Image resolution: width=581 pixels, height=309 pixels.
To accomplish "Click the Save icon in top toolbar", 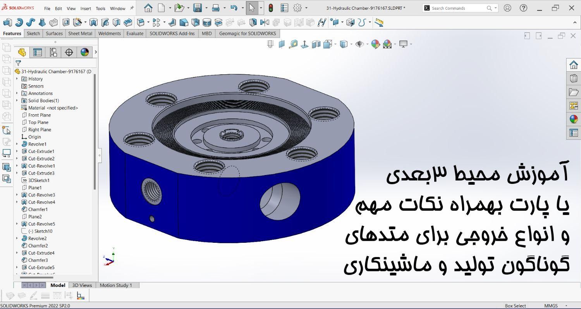I will click(x=197, y=8).
